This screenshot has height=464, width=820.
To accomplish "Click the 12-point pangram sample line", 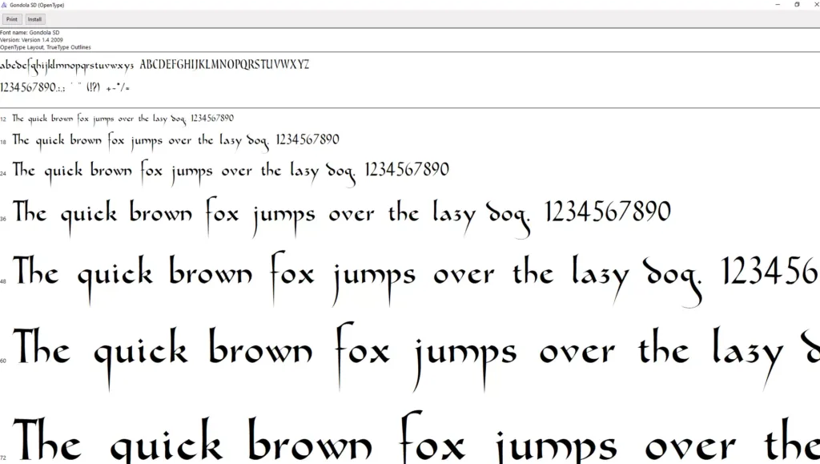I will tap(123, 119).
